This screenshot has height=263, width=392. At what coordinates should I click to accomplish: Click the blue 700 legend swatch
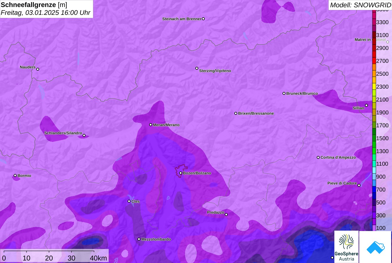click(x=374, y=190)
